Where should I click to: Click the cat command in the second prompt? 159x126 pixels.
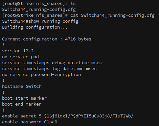pyautogui.click(x=74, y=15)
